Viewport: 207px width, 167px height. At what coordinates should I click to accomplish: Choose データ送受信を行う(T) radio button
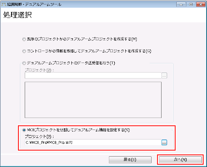[x=24, y=63]
